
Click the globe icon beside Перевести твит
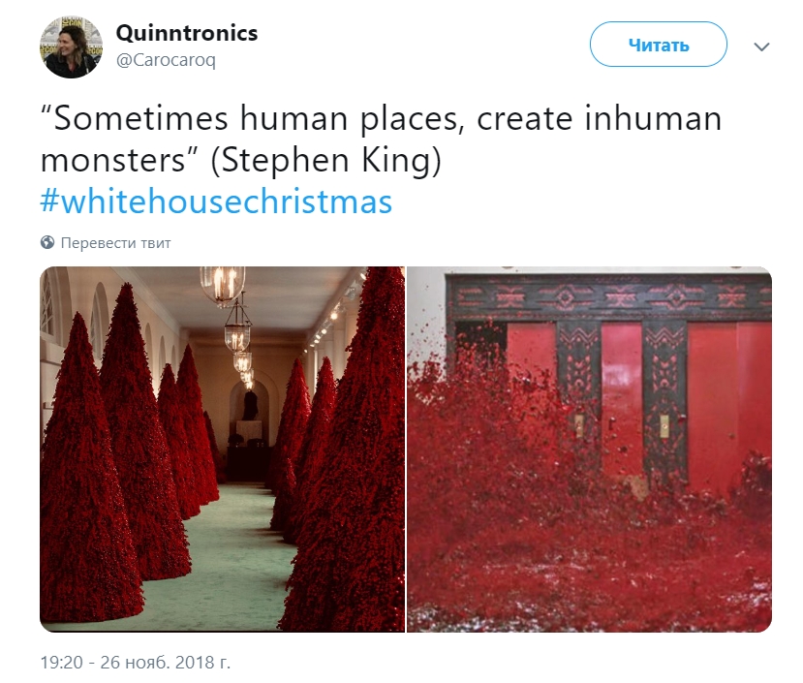click(x=47, y=242)
